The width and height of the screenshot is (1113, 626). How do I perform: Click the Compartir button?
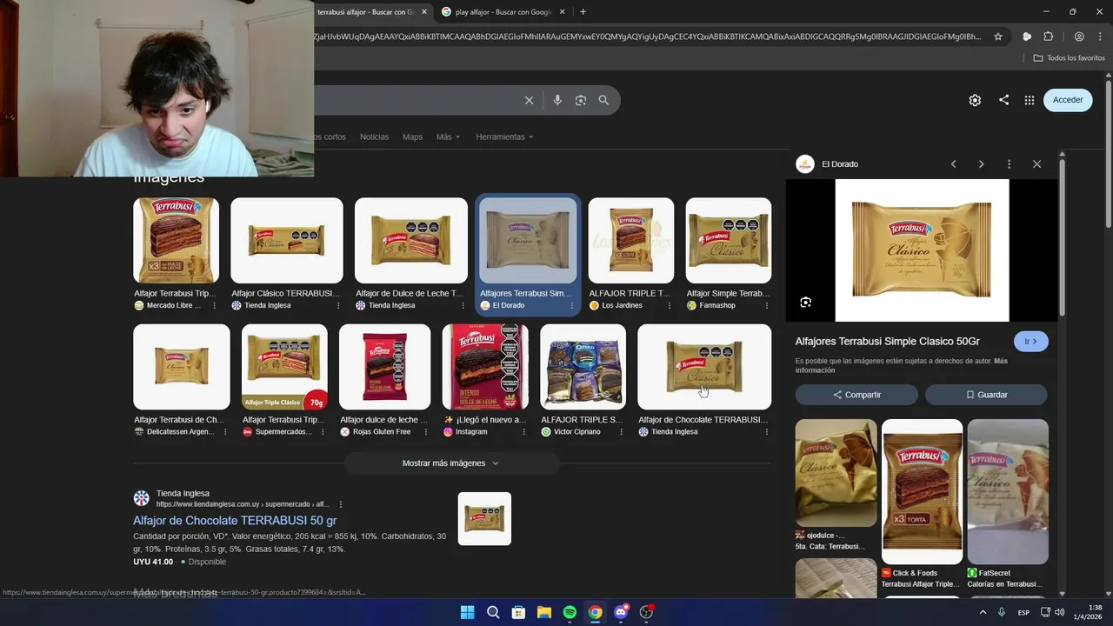856,395
